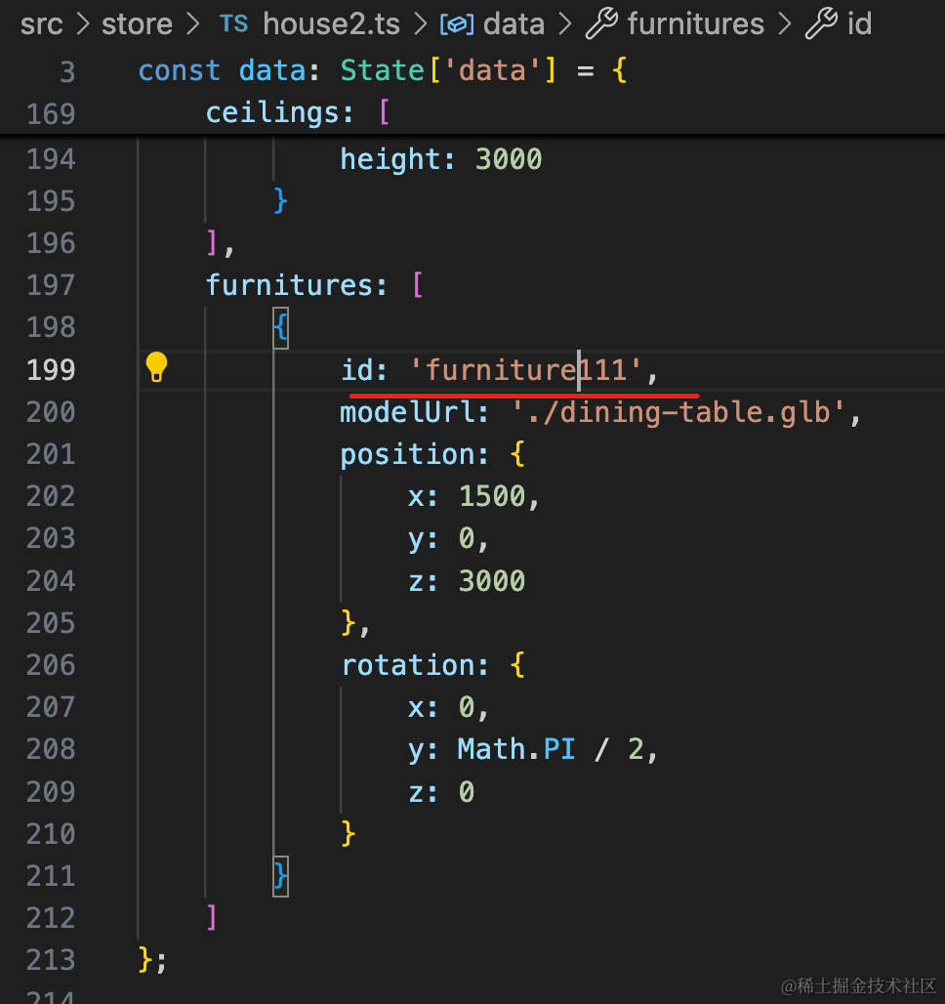This screenshot has height=1004, width=945.
Task: Click the chevron between data and furnitures
Action: click(564, 24)
